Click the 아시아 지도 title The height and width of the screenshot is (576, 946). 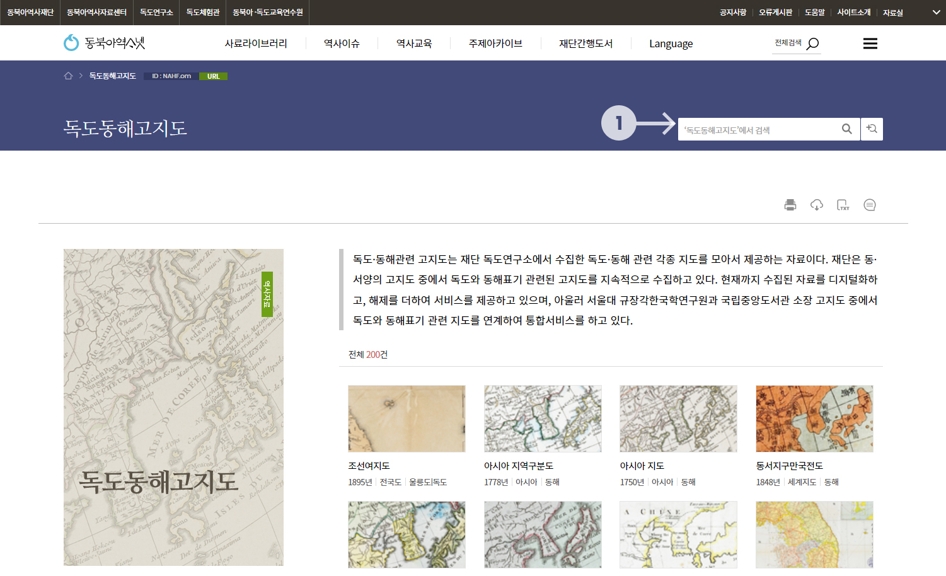642,466
